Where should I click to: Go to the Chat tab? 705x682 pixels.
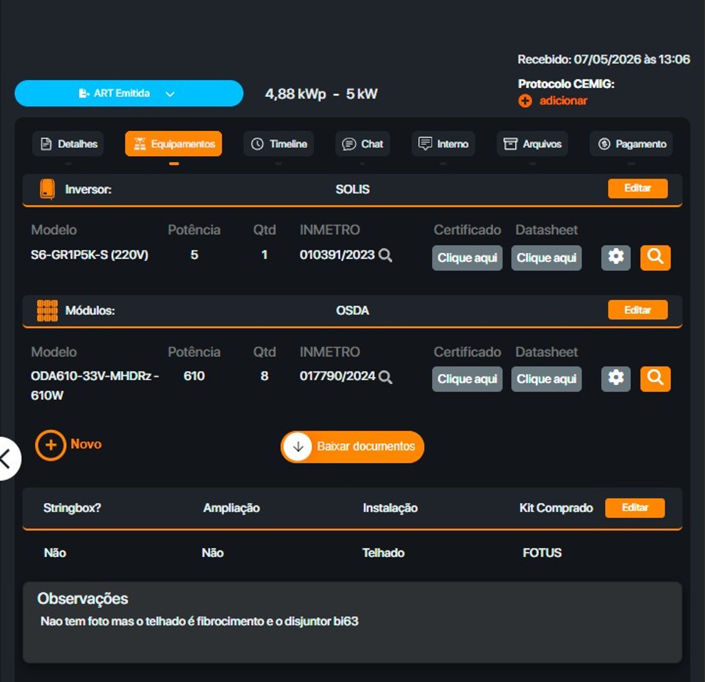pos(363,144)
